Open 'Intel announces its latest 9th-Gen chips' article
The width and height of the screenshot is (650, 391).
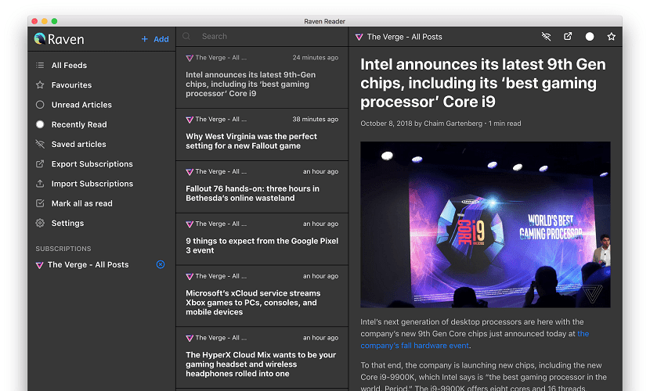tap(262, 77)
